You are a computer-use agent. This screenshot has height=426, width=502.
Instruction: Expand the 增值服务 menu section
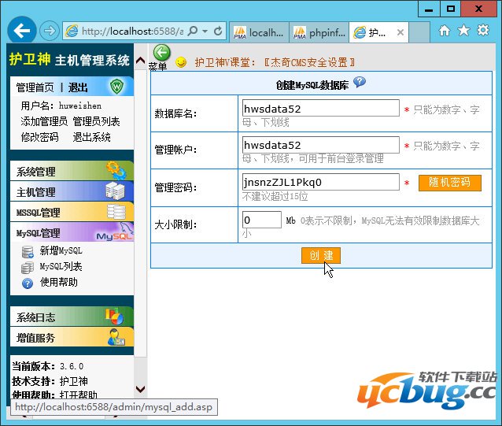(72, 337)
